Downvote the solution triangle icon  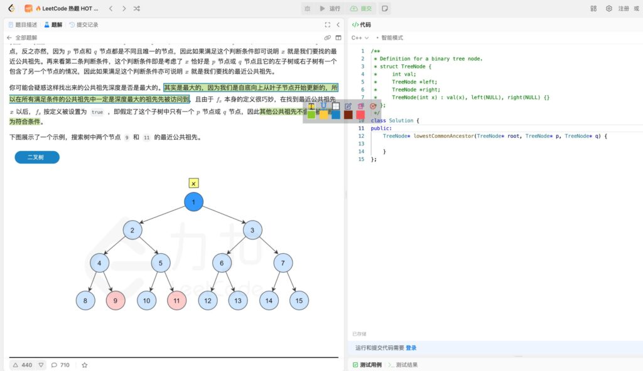41,365
